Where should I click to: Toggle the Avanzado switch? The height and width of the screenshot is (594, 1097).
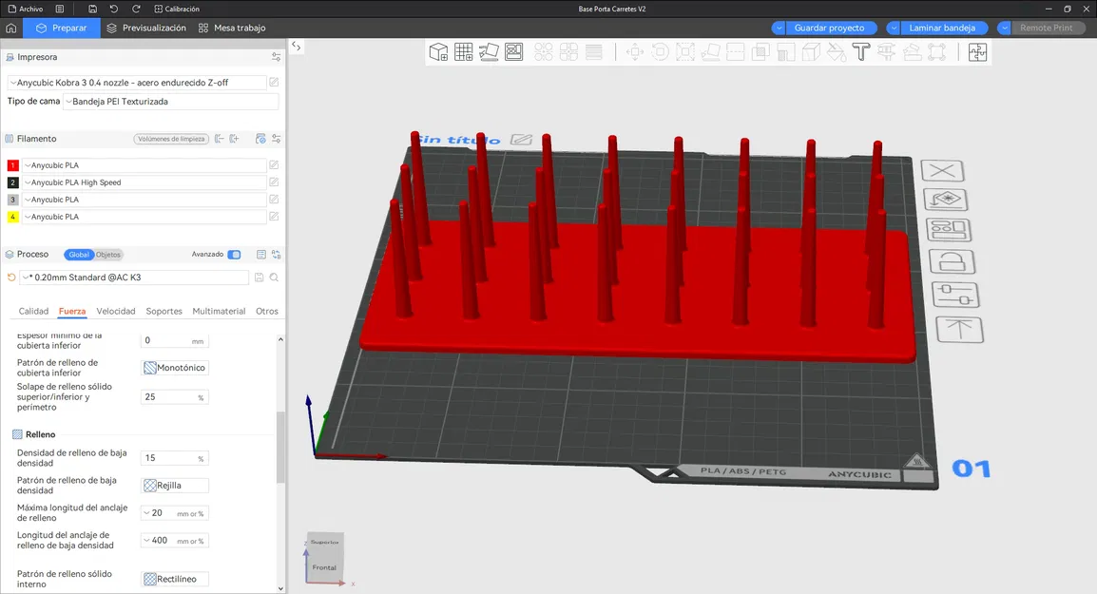point(235,255)
